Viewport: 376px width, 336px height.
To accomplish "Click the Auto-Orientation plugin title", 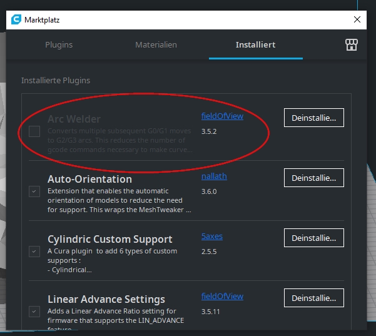I will coord(89,179).
